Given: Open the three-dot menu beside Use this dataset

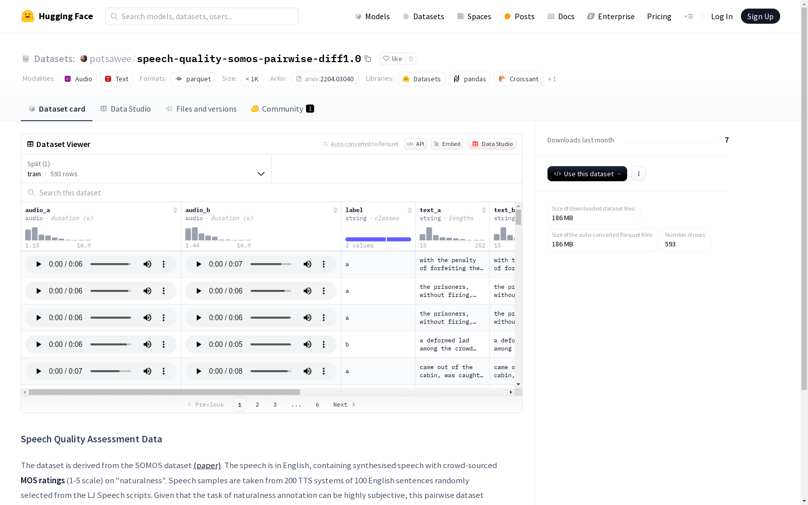Looking at the screenshot, I should (639, 174).
